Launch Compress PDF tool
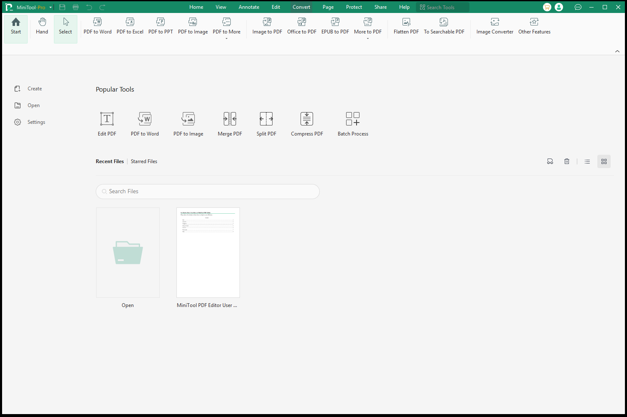Viewport: 627px width, 417px height. pos(307,124)
